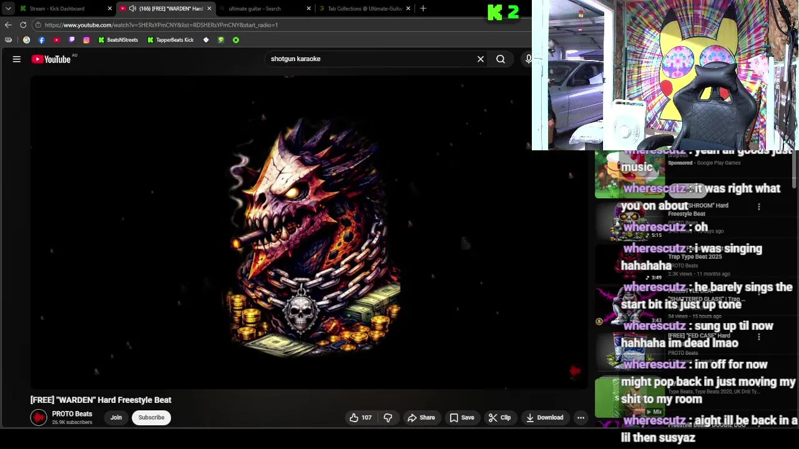This screenshot has width=799, height=449.
Task: Open options menu for SHROOM Hard Freestyle Beat
Action: [x=759, y=206]
